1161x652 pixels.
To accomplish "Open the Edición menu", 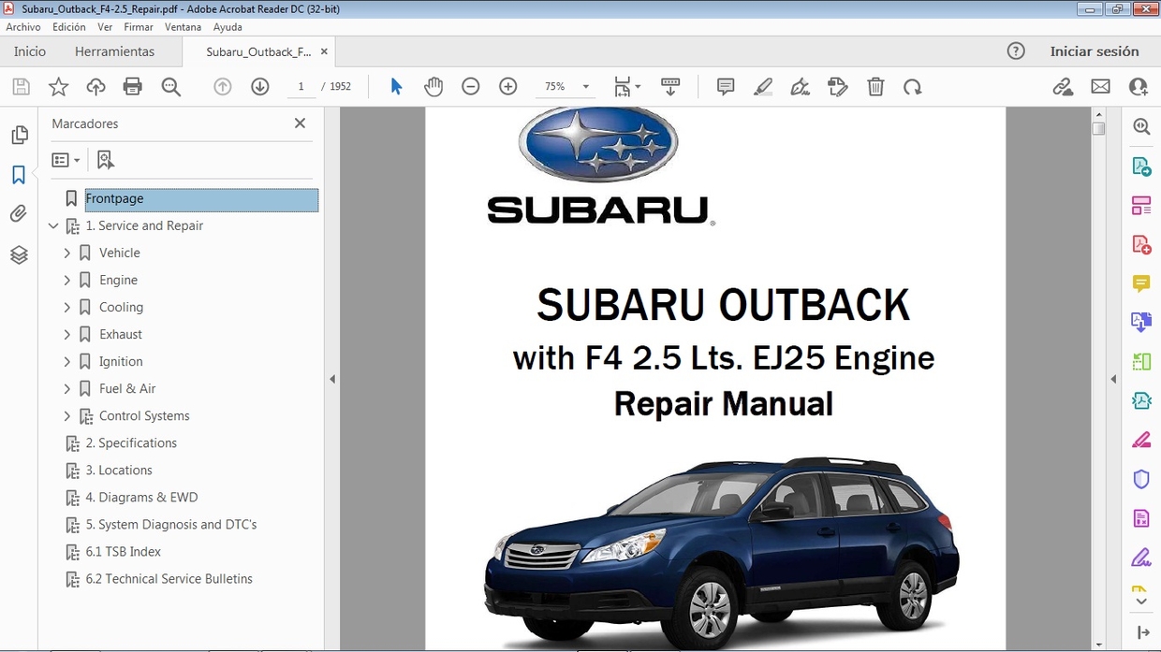I will (x=68, y=27).
